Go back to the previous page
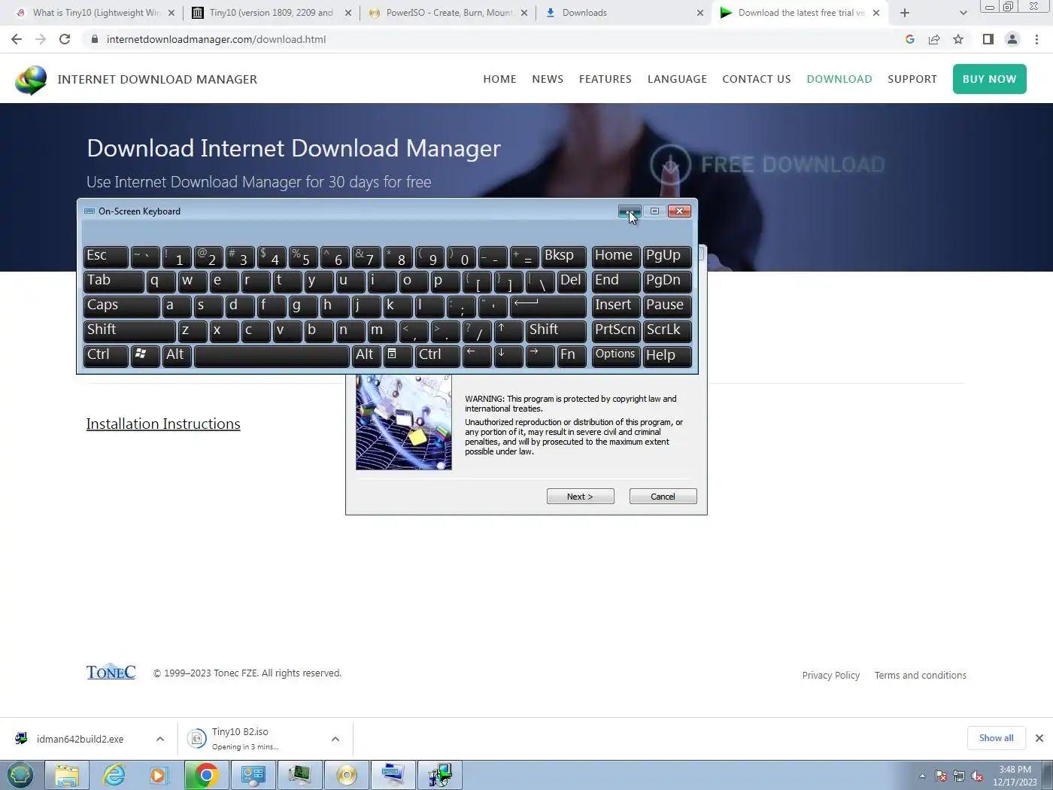This screenshot has width=1053, height=790. click(x=17, y=39)
